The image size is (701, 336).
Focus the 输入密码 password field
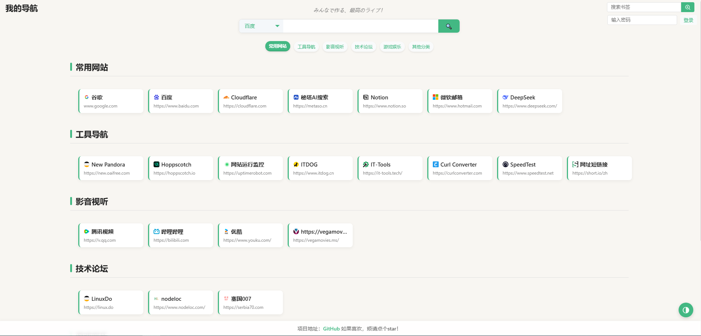pos(642,20)
